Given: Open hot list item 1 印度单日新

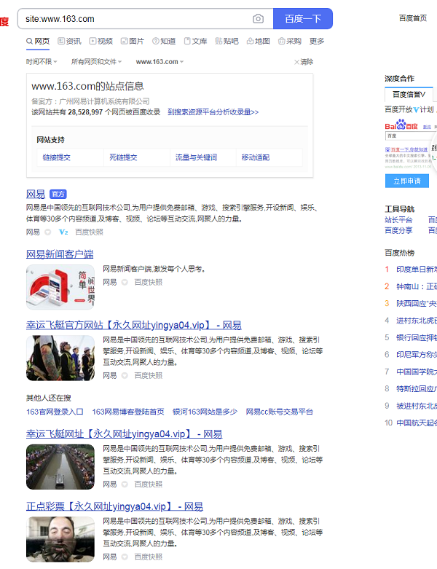Looking at the screenshot, I should [417, 269].
